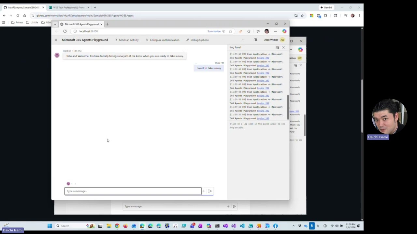Image resolution: width=417 pixels, height=234 pixels.
Task: Click the Alex Wilber AW avatar
Action: [282, 40]
